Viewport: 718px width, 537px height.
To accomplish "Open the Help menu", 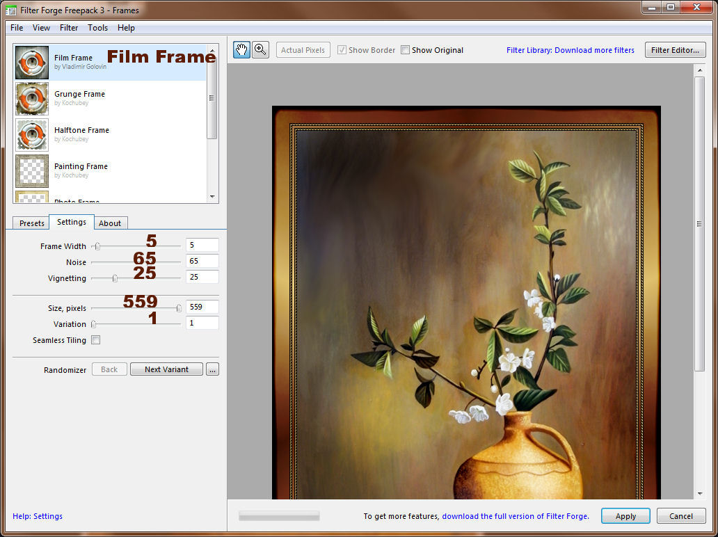I will coord(126,27).
